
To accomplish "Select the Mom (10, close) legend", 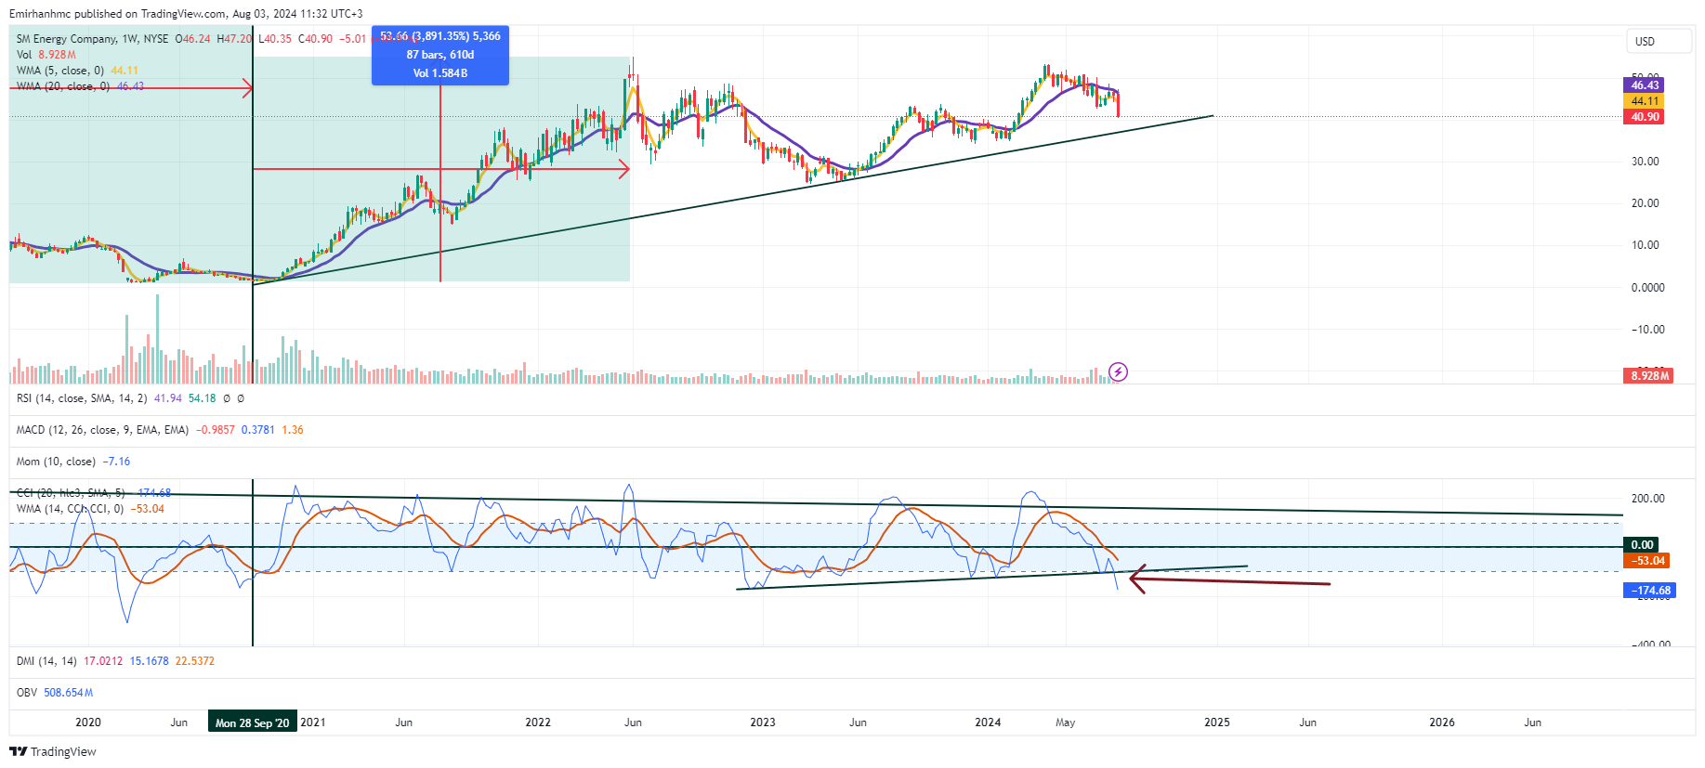I will [73, 462].
